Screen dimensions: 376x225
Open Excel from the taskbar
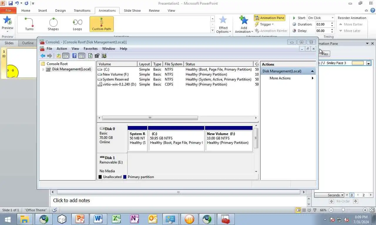pos(116,219)
